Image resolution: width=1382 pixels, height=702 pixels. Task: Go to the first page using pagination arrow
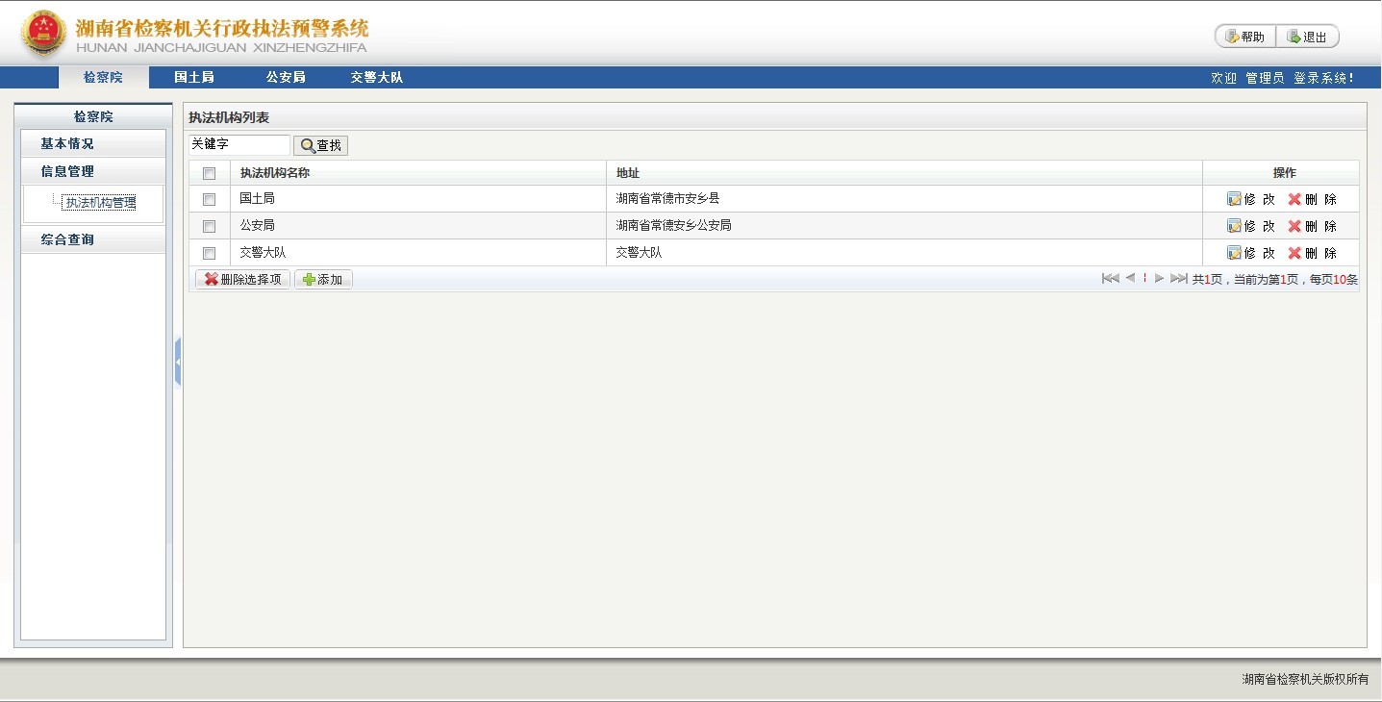pos(1110,279)
